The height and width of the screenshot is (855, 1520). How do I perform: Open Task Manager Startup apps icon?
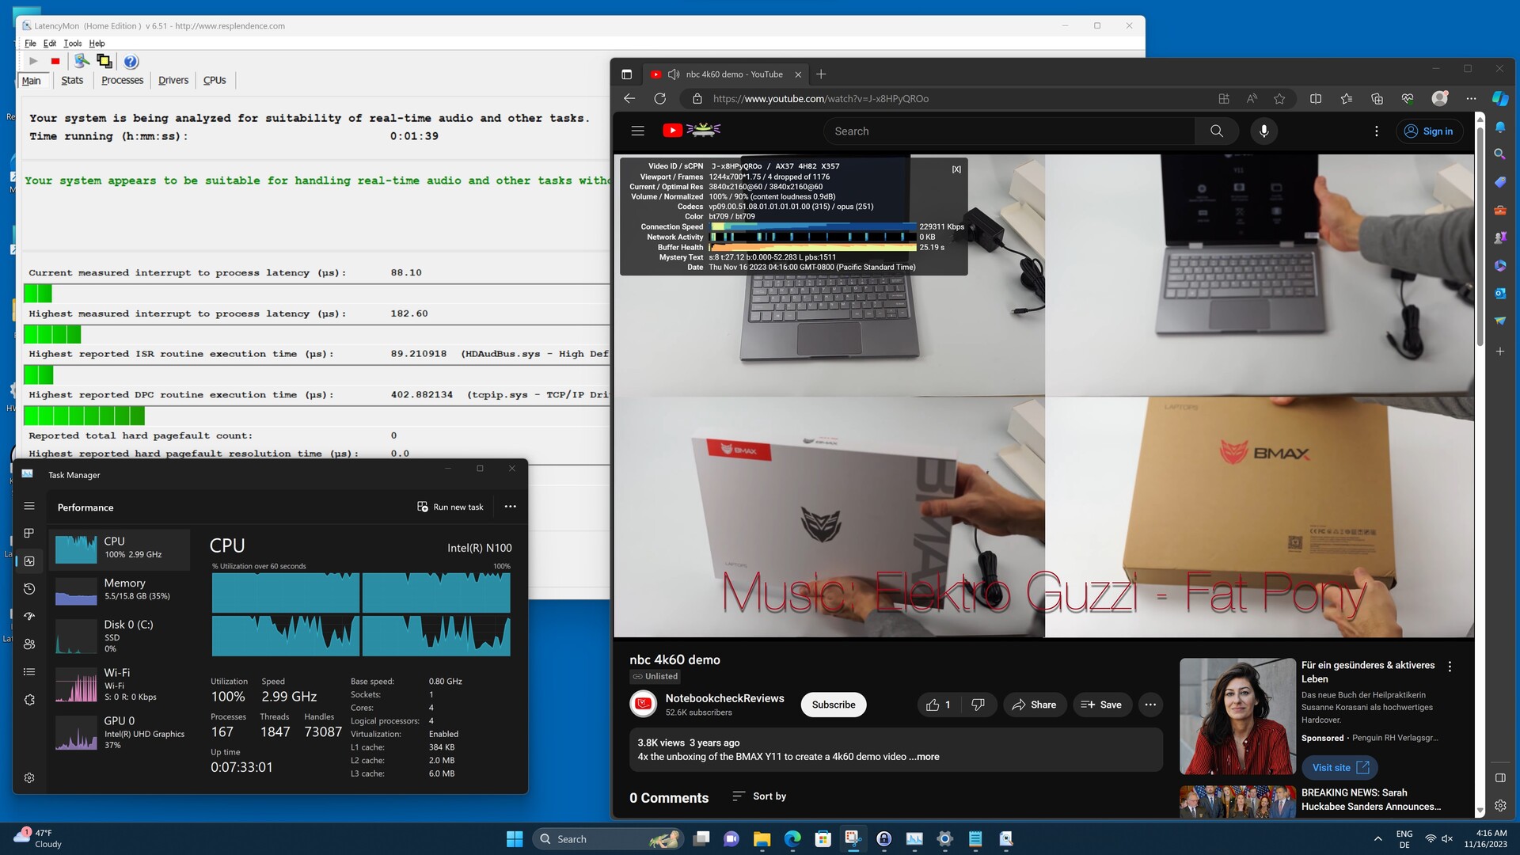coord(29,617)
